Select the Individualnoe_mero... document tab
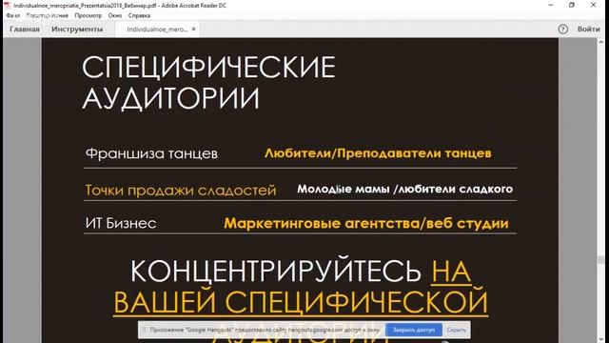The width and height of the screenshot is (609, 343). coord(157,30)
